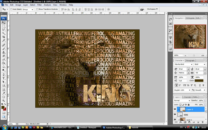Select the Pen tool
Image resolution: width=208 pixels, height=130 pixels.
click(x=3, y=75)
